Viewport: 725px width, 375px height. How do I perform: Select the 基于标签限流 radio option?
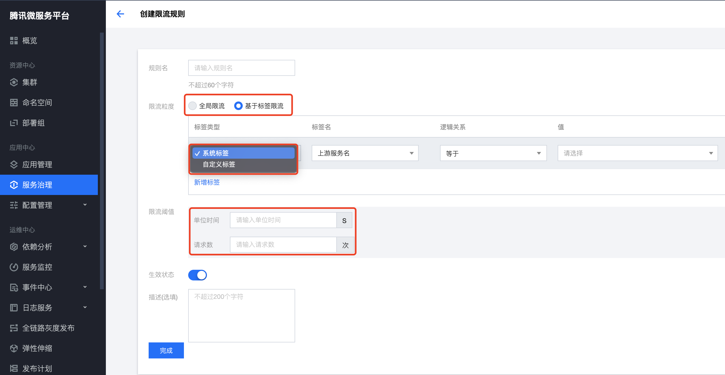coord(238,106)
